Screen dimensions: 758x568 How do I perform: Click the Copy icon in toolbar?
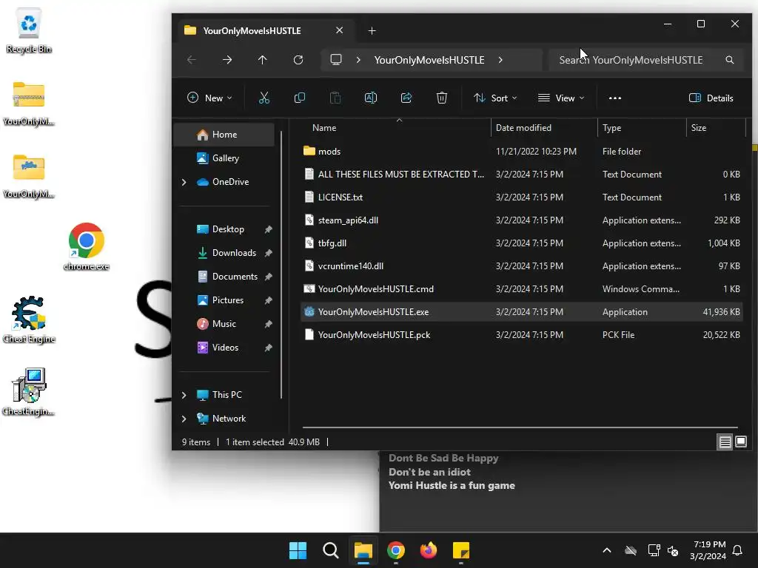300,98
